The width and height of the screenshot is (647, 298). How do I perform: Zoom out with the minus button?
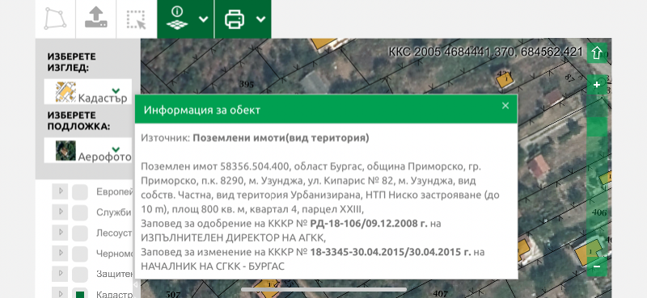pos(597,267)
